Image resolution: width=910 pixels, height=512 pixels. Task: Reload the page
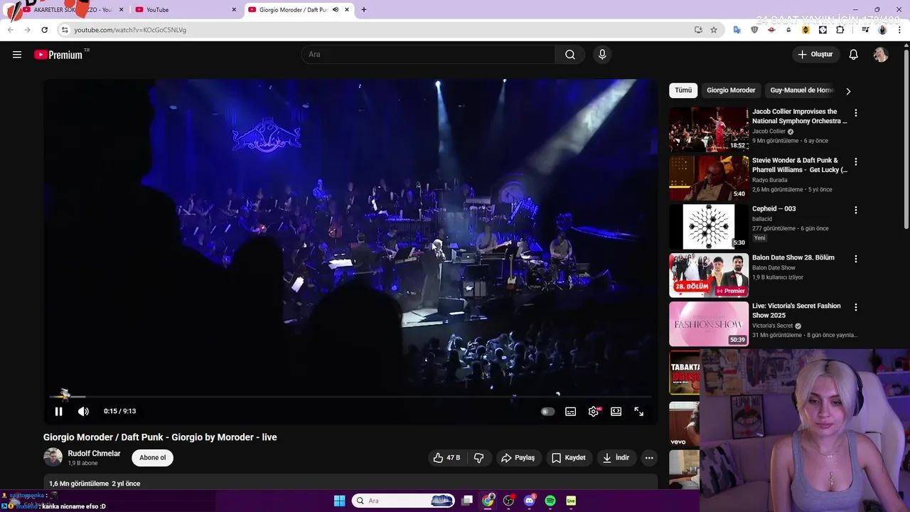(x=44, y=30)
